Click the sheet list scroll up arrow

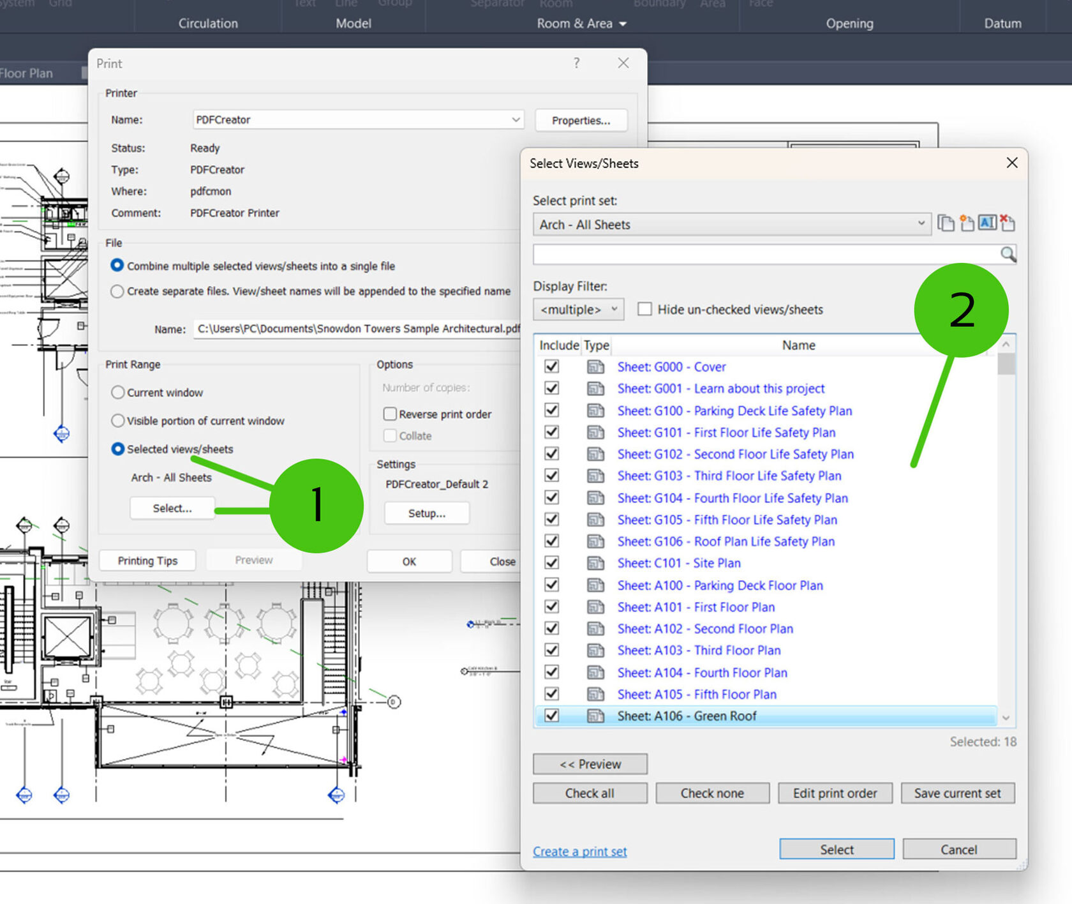1006,345
